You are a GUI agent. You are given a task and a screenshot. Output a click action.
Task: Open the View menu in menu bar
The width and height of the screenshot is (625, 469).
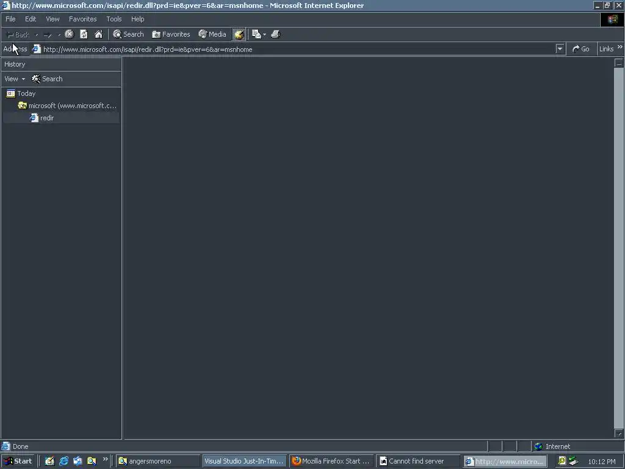coord(52,19)
